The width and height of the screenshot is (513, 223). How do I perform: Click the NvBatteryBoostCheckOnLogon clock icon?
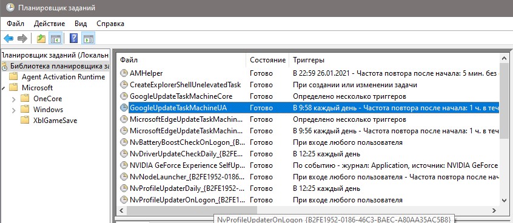pos(124,142)
